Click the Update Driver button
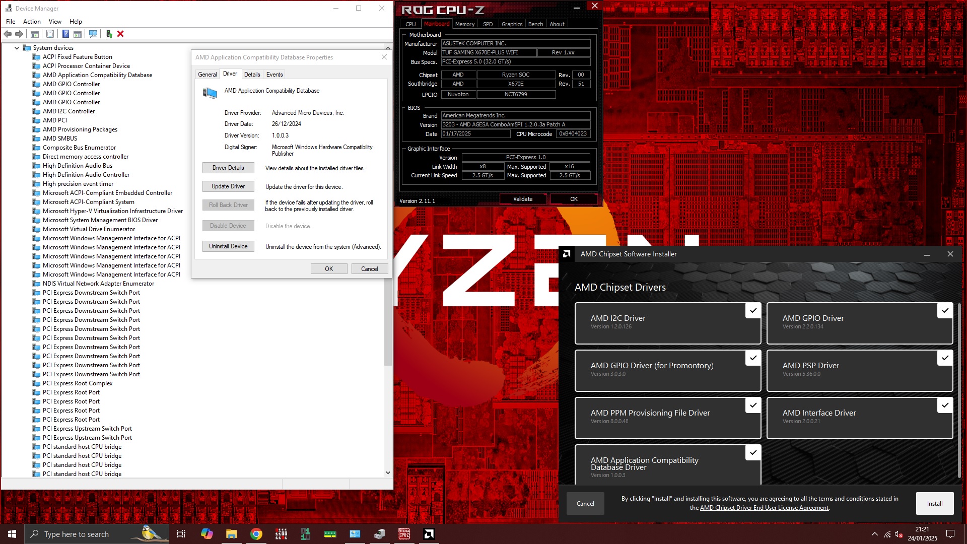 point(228,186)
